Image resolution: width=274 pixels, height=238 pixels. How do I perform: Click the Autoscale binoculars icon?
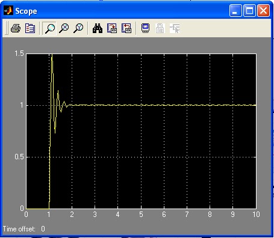point(98,28)
